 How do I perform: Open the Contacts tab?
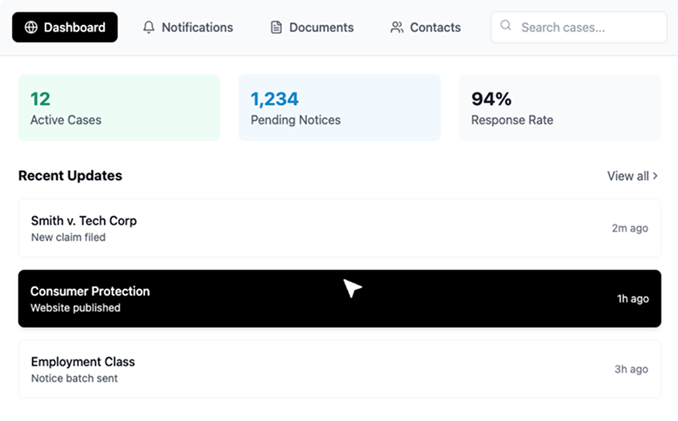pyautogui.click(x=425, y=27)
